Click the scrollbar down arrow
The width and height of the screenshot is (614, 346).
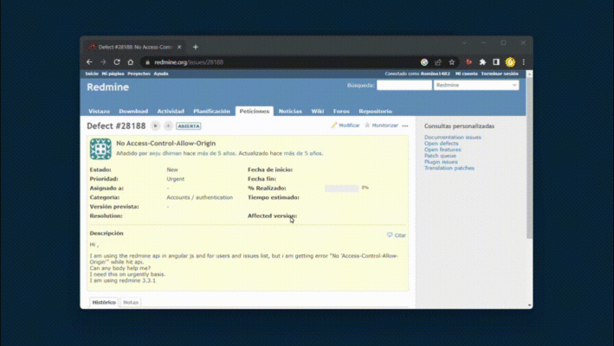tap(529, 305)
